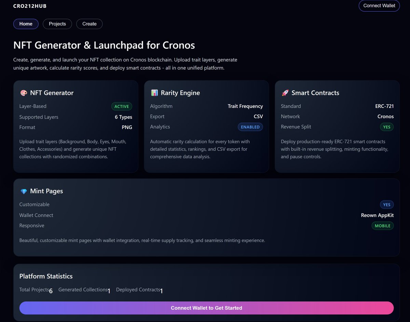Click the Responsive label
This screenshot has height=322, width=410.
click(x=32, y=226)
